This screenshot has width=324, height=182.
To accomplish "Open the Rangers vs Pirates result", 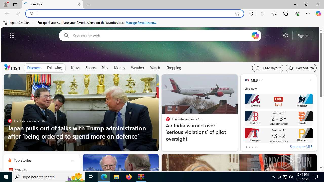I will pyautogui.click(x=278, y=135).
